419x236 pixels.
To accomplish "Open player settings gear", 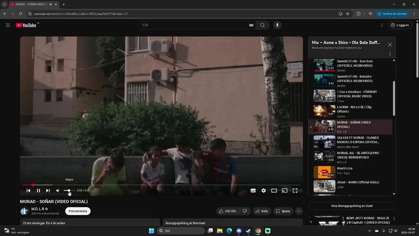I will click(x=264, y=190).
